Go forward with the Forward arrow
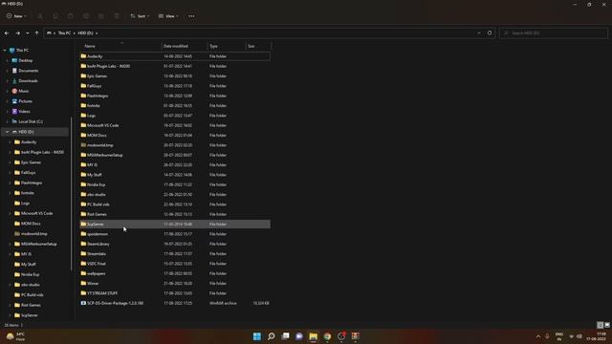This screenshot has height=344, width=612. pos(17,33)
